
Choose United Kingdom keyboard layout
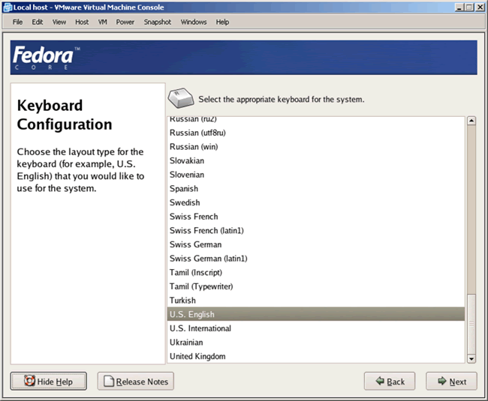tap(197, 356)
